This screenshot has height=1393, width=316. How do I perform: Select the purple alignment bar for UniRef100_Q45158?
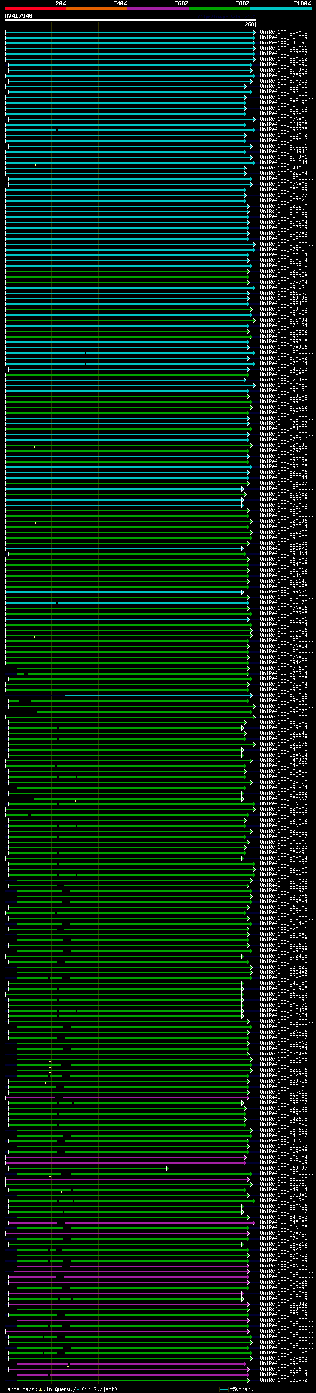pyautogui.click(x=132, y=1222)
